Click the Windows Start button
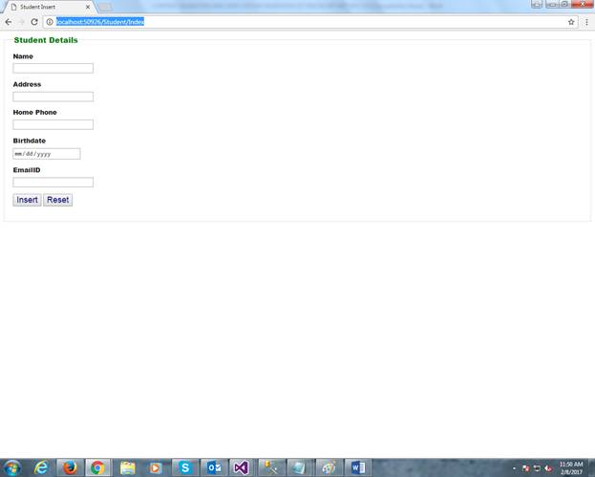Image resolution: width=595 pixels, height=477 pixels. [x=12, y=467]
